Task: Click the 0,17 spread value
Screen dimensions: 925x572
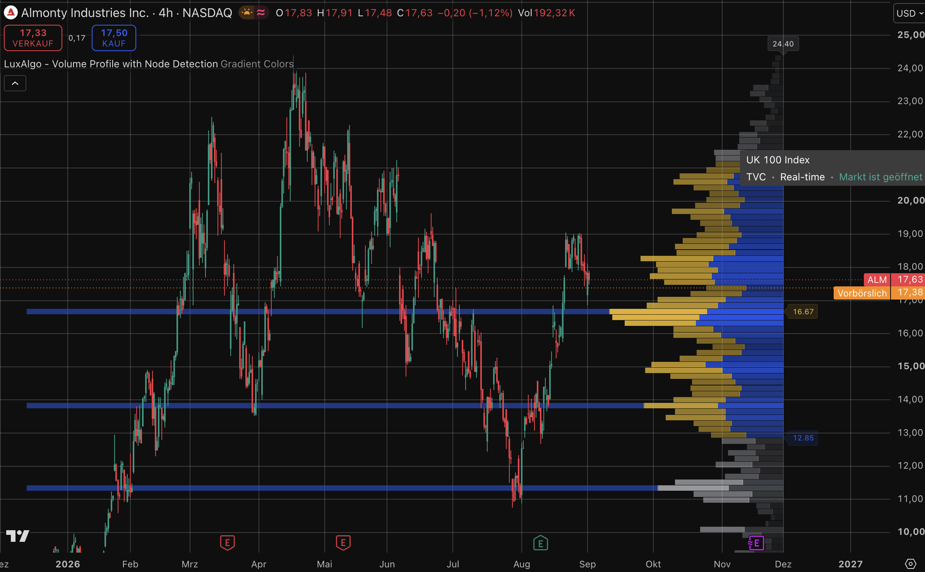Action: (77, 38)
